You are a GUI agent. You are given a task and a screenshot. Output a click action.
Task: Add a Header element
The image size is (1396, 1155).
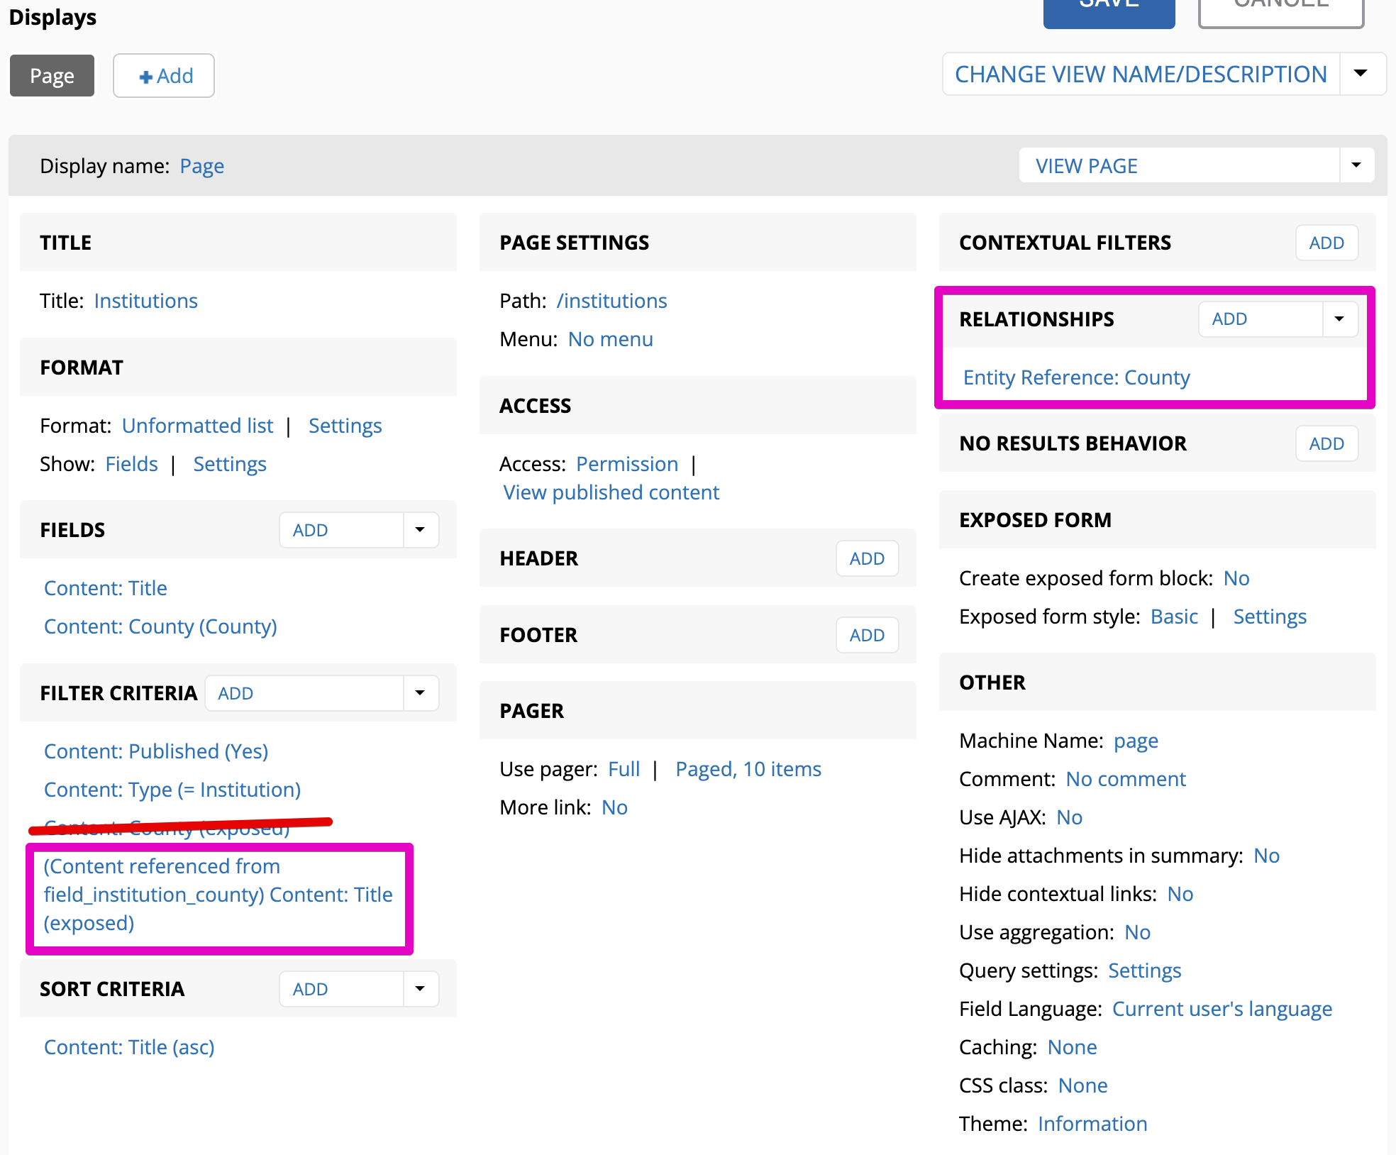point(866,558)
